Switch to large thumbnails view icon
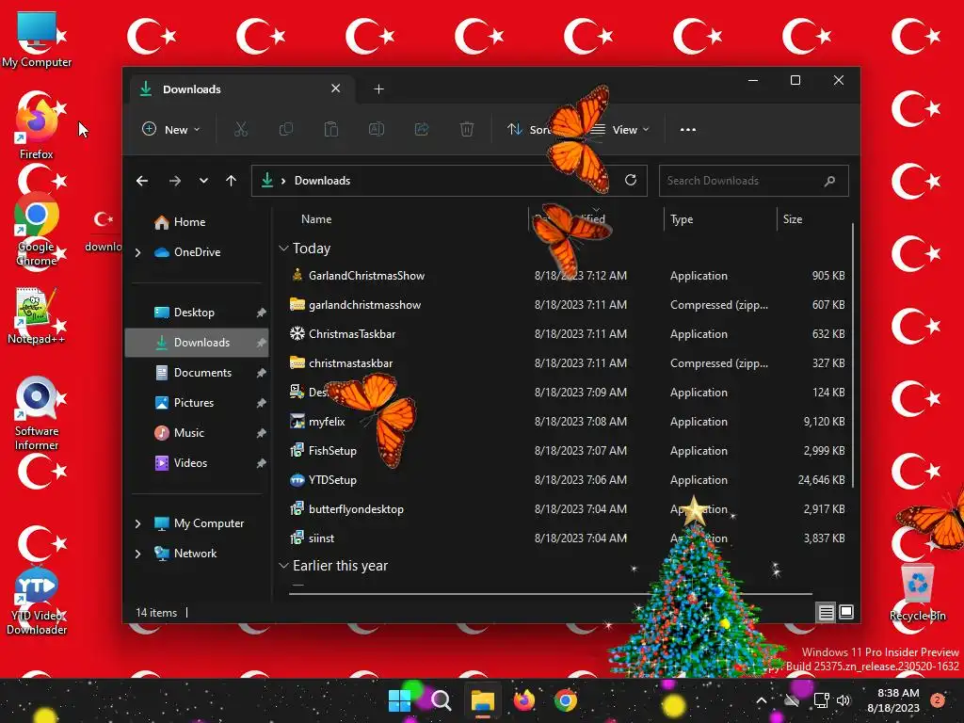964x723 pixels. 846,612
